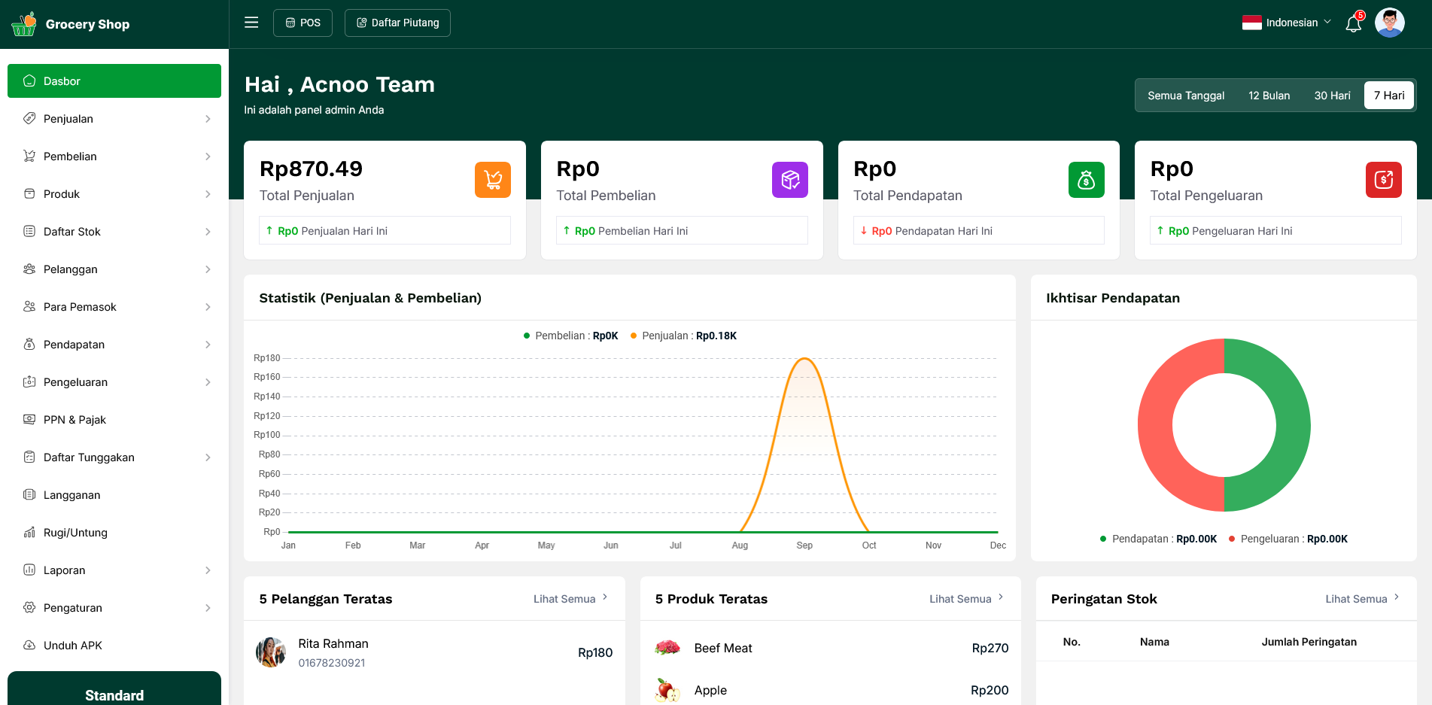
Task: Select the Semua Tanggal filter tab
Action: tap(1185, 96)
